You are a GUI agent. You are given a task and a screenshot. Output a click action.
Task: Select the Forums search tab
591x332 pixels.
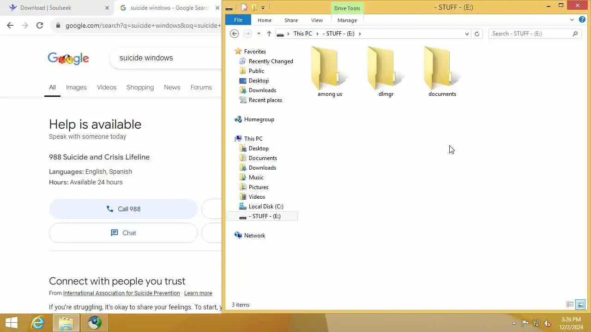point(201,87)
